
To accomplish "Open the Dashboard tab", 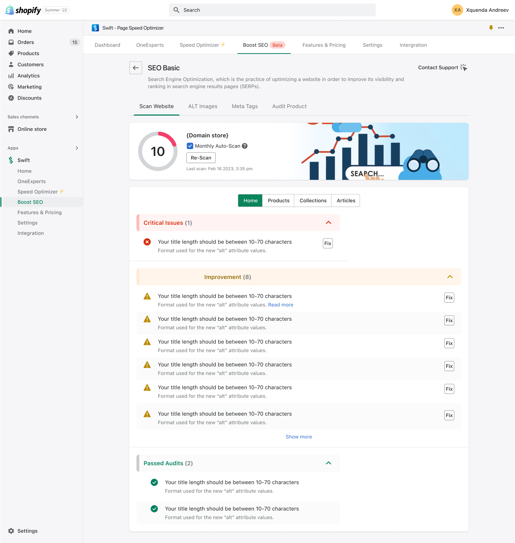I will (107, 45).
